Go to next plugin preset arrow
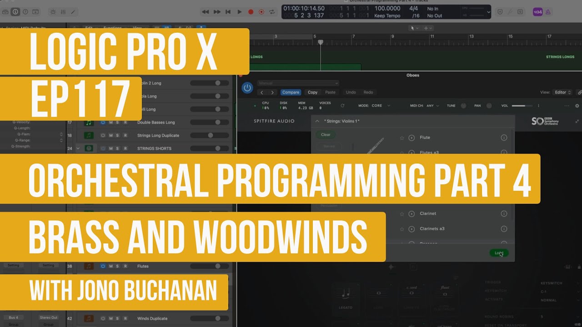582x327 pixels. coord(272,92)
